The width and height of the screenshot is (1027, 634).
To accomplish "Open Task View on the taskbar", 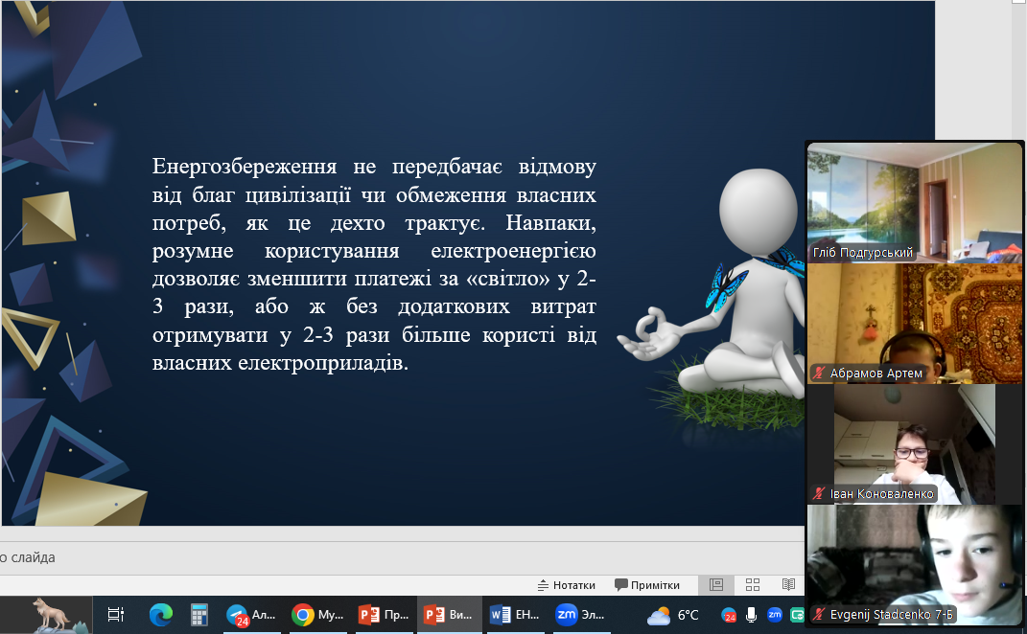I will 115,615.
